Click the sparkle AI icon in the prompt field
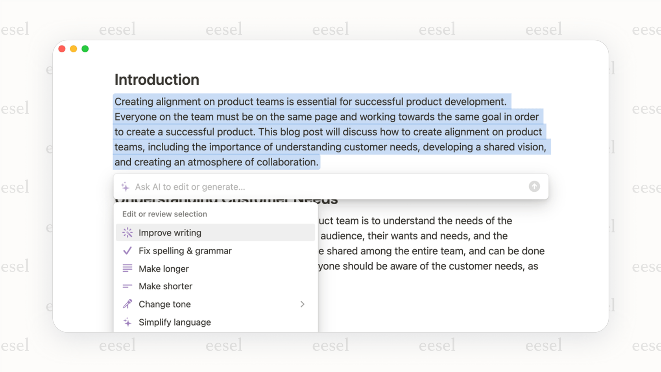The image size is (661, 372). pos(126,187)
